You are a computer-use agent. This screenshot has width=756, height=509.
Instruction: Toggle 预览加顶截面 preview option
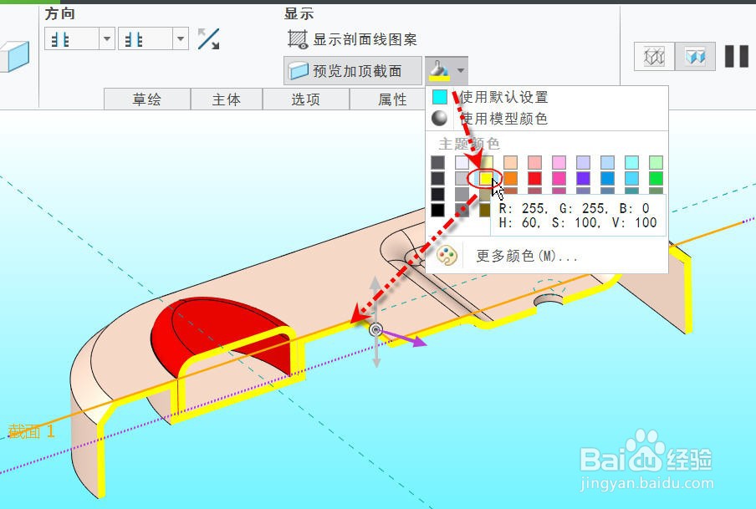(x=351, y=71)
